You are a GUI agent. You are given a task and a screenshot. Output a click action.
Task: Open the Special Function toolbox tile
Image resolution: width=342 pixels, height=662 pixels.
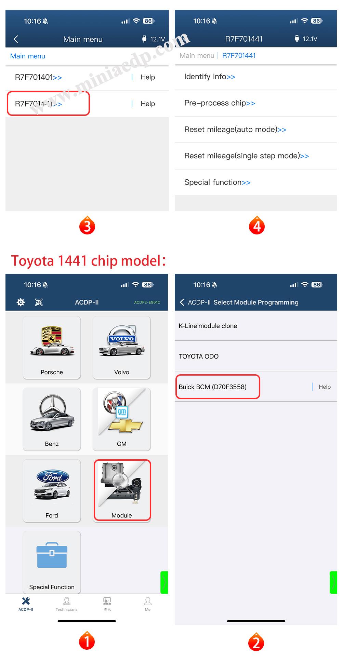(52, 562)
